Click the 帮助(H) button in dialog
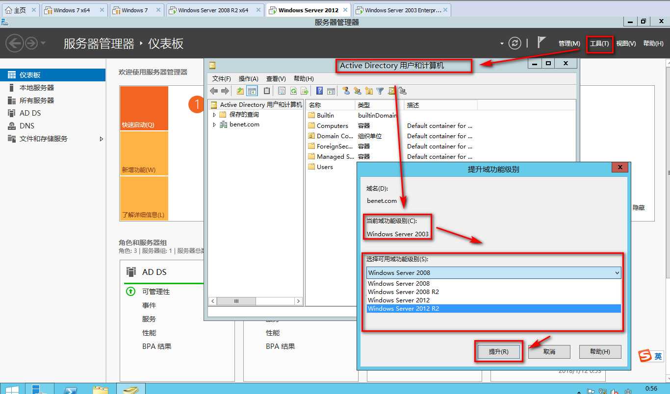This screenshot has height=394, width=670. [600, 352]
